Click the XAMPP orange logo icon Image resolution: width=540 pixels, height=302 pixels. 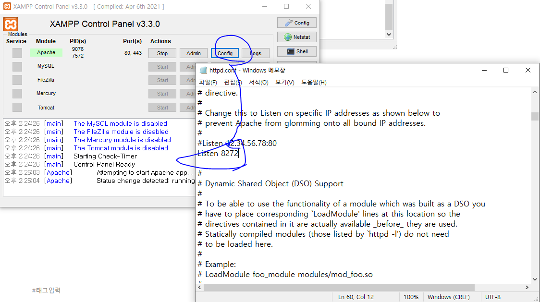click(x=11, y=24)
